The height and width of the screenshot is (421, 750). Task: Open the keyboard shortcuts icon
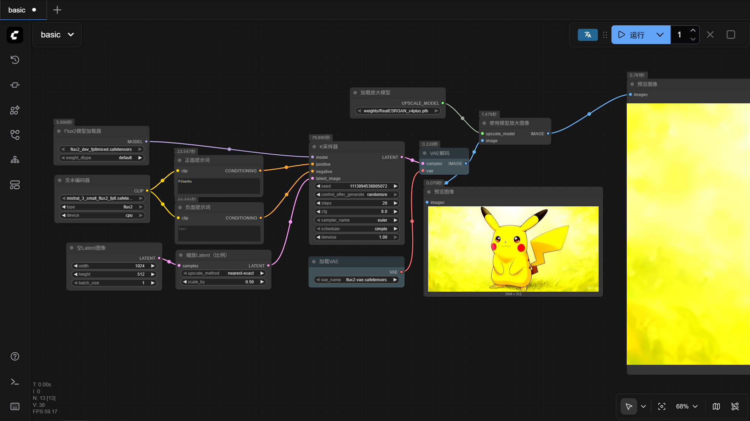(x=15, y=406)
